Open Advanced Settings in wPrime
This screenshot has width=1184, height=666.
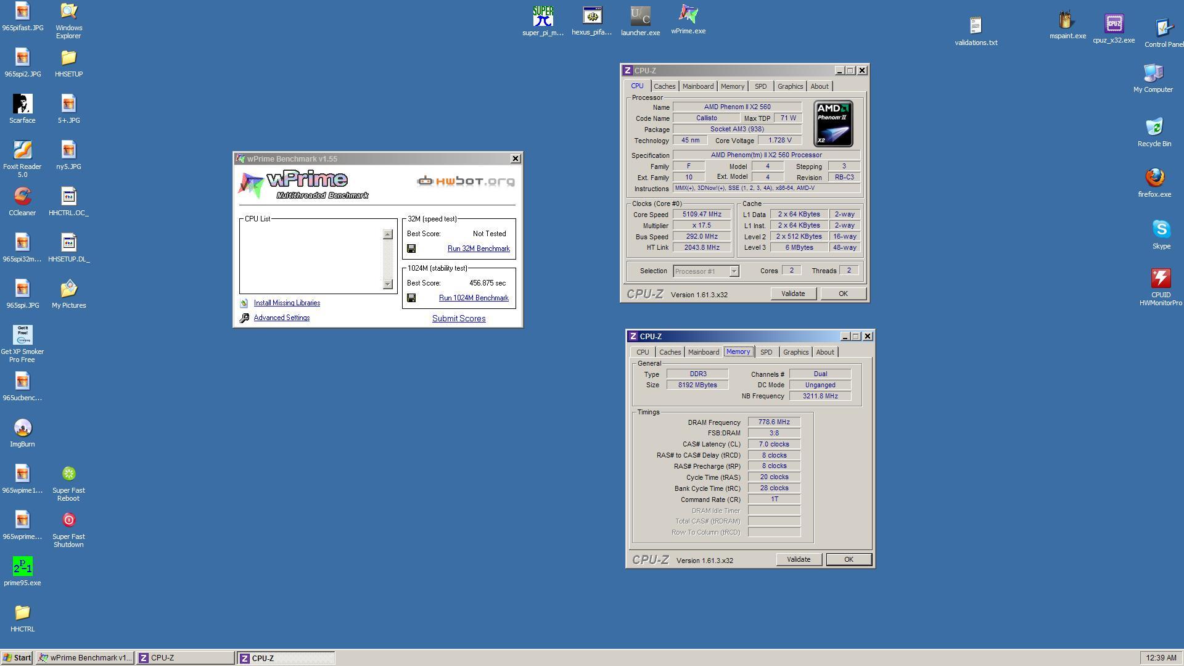pos(282,318)
